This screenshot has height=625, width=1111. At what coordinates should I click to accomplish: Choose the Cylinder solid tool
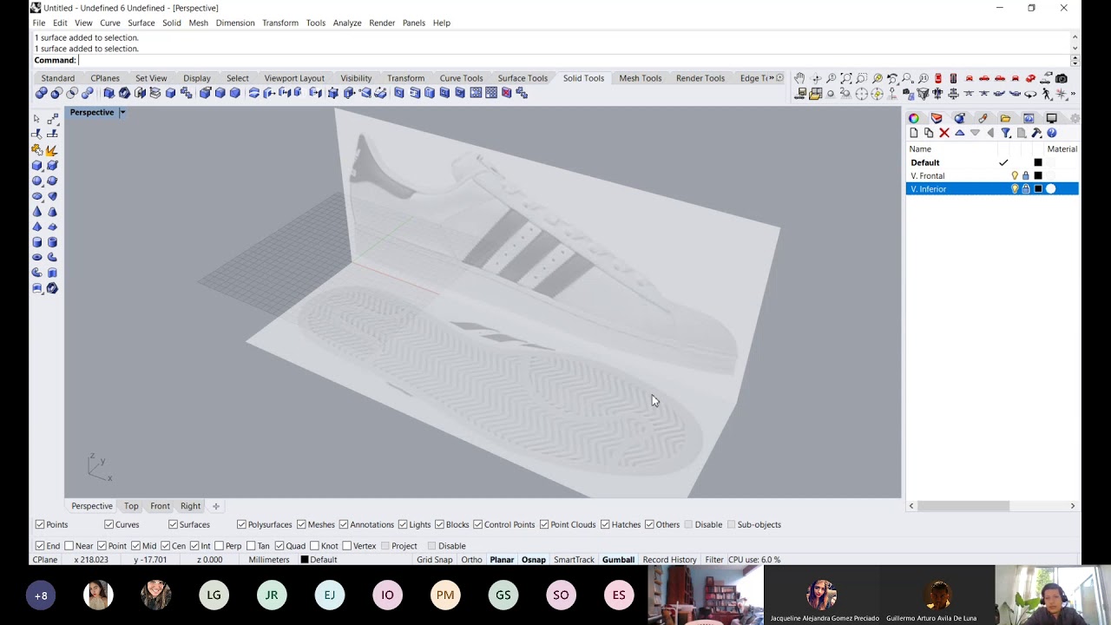pos(36,242)
